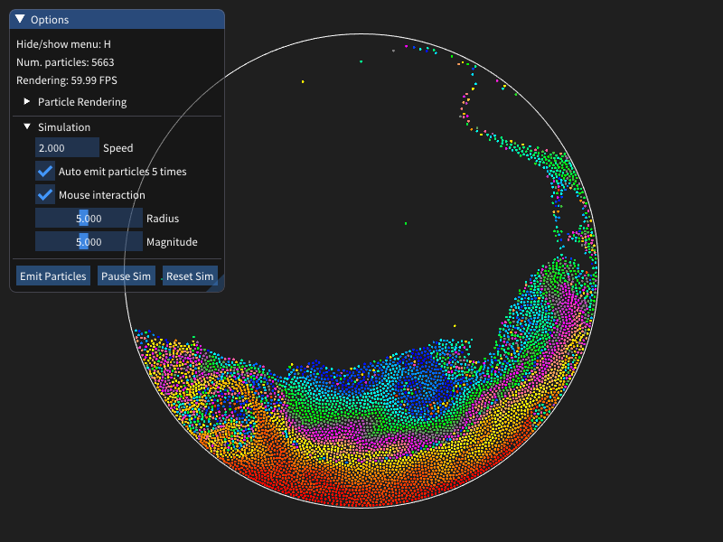Click the Speed input field
The height and width of the screenshot is (542, 723).
pyautogui.click(x=67, y=147)
